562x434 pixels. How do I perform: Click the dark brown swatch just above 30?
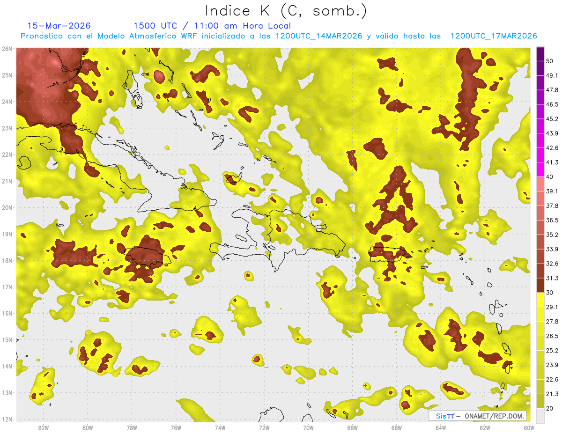[x=540, y=285]
